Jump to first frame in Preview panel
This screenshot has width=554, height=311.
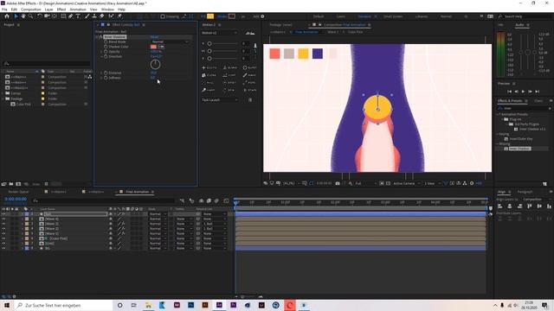tap(509, 92)
